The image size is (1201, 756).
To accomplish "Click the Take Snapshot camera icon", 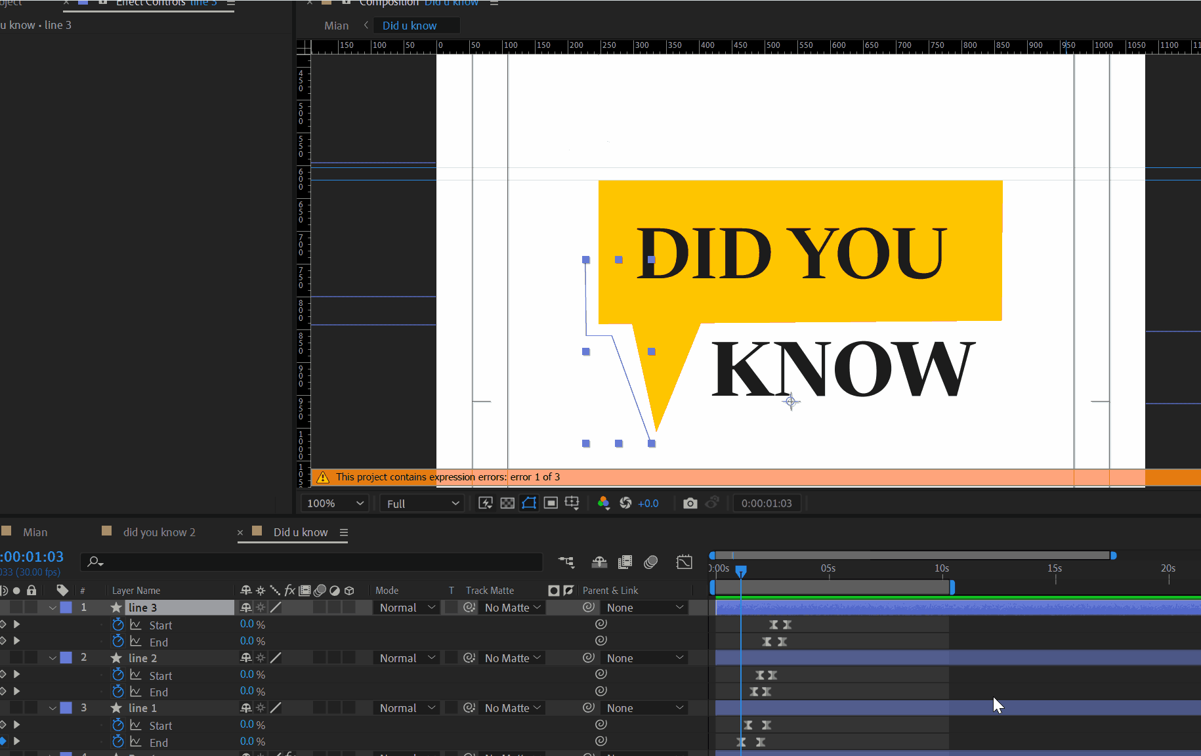I will tap(690, 503).
